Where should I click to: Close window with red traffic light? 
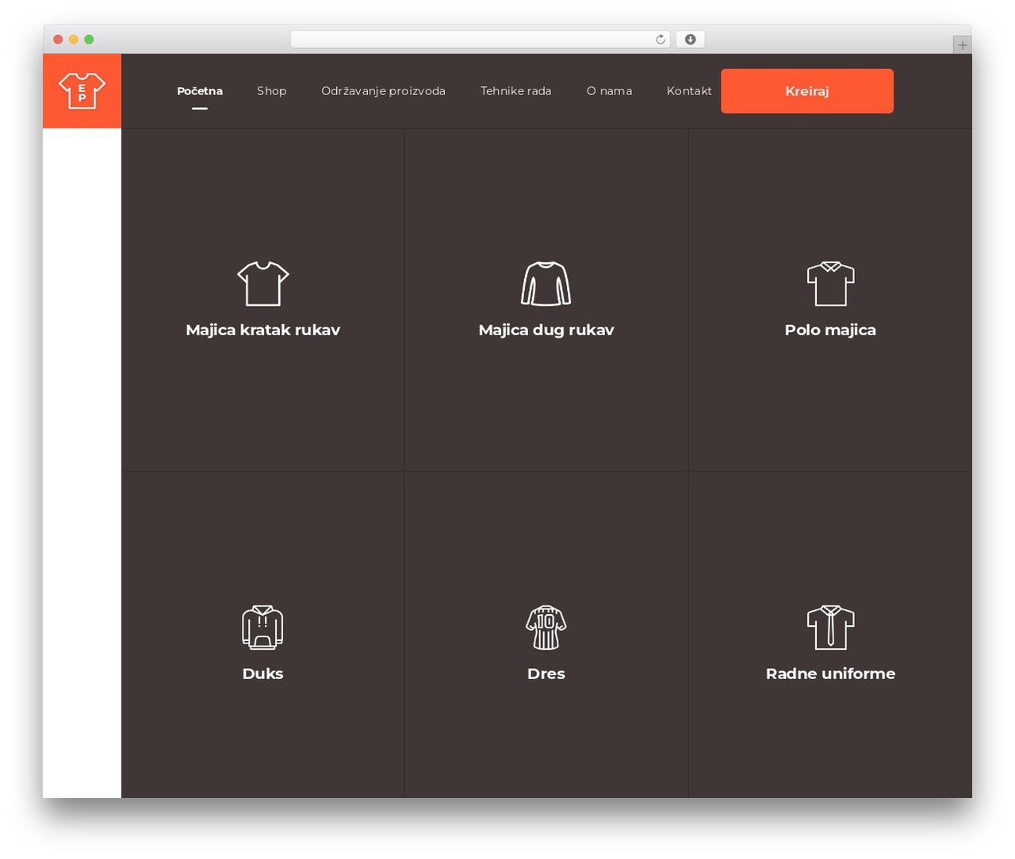tap(58, 40)
